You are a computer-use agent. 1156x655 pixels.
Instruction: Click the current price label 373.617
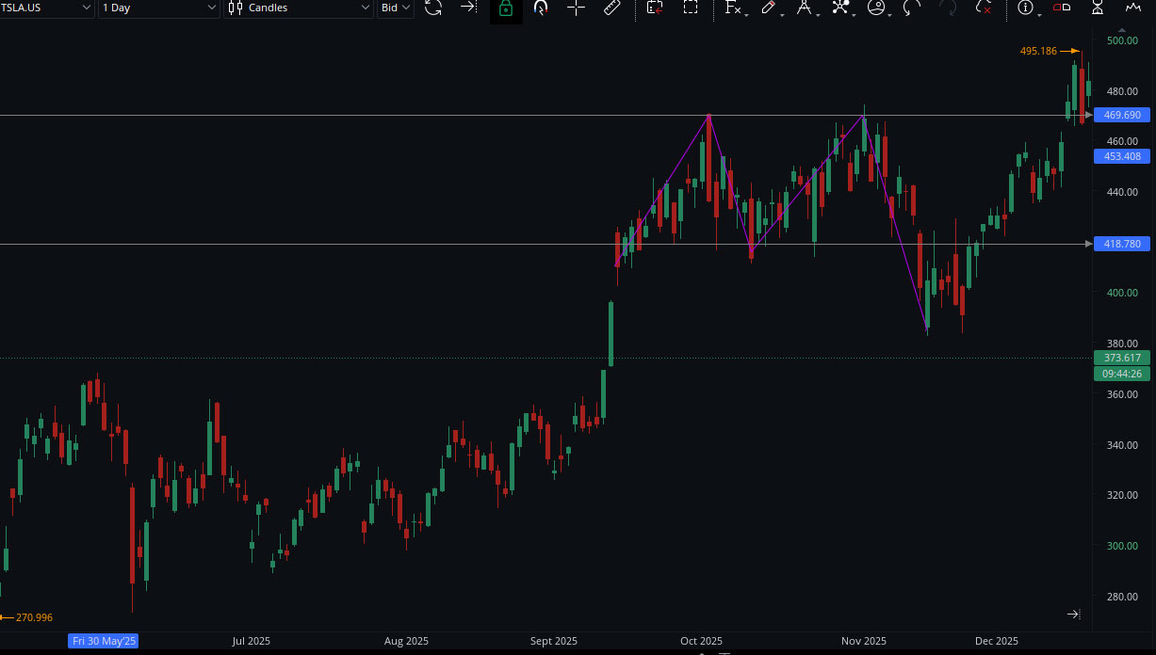[x=1122, y=358]
